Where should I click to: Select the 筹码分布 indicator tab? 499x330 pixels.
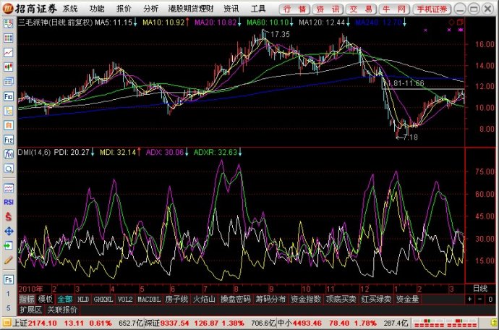tap(270, 299)
